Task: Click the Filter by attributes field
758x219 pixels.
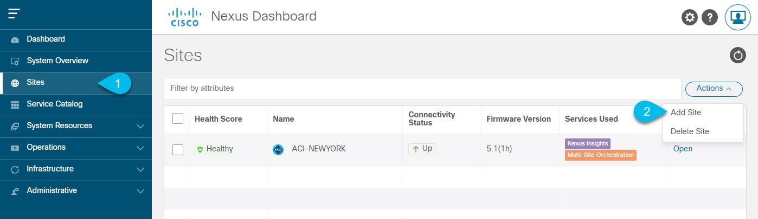Action: 422,88
